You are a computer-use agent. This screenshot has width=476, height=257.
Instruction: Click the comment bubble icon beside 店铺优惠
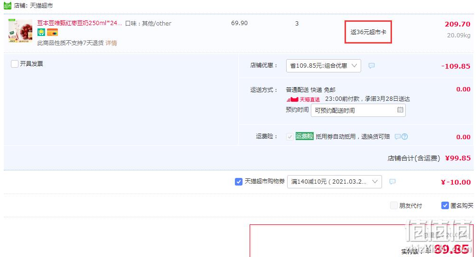pos(371,66)
